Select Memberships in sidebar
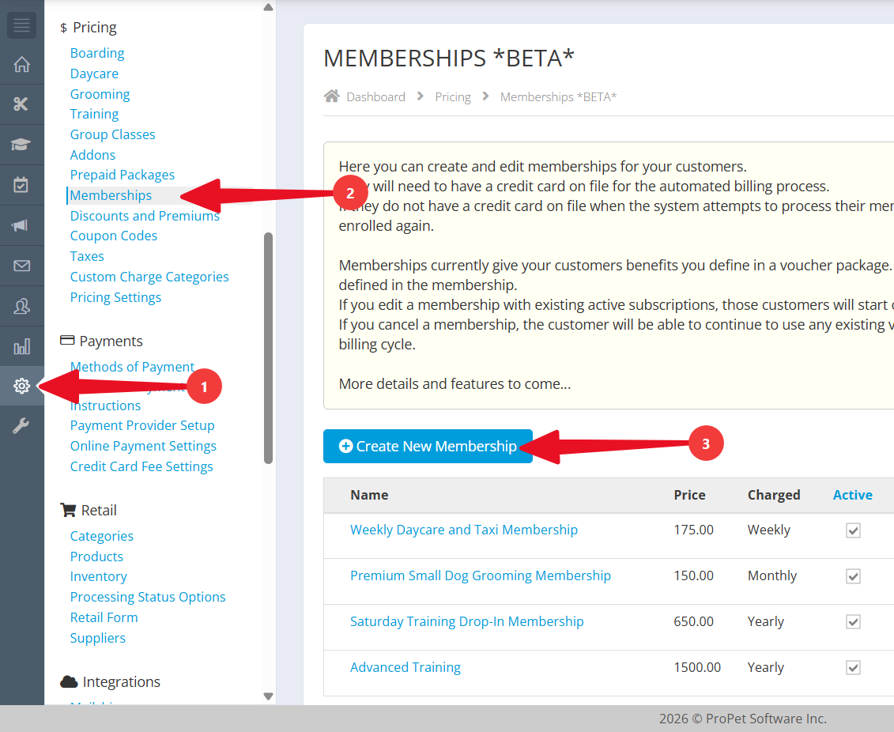Image resolution: width=894 pixels, height=732 pixels. [x=111, y=195]
